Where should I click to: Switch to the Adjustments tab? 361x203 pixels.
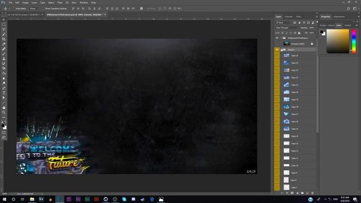coord(339,16)
